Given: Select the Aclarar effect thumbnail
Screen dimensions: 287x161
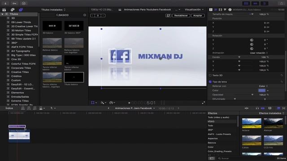Looking at the screenshot, I should click(252, 123).
